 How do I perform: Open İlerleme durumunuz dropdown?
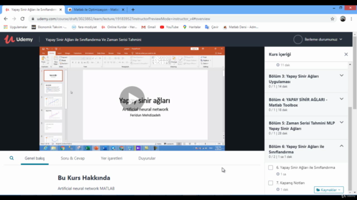pos(324,39)
